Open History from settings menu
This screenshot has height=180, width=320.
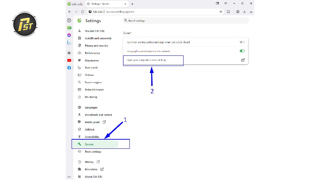click(89, 162)
